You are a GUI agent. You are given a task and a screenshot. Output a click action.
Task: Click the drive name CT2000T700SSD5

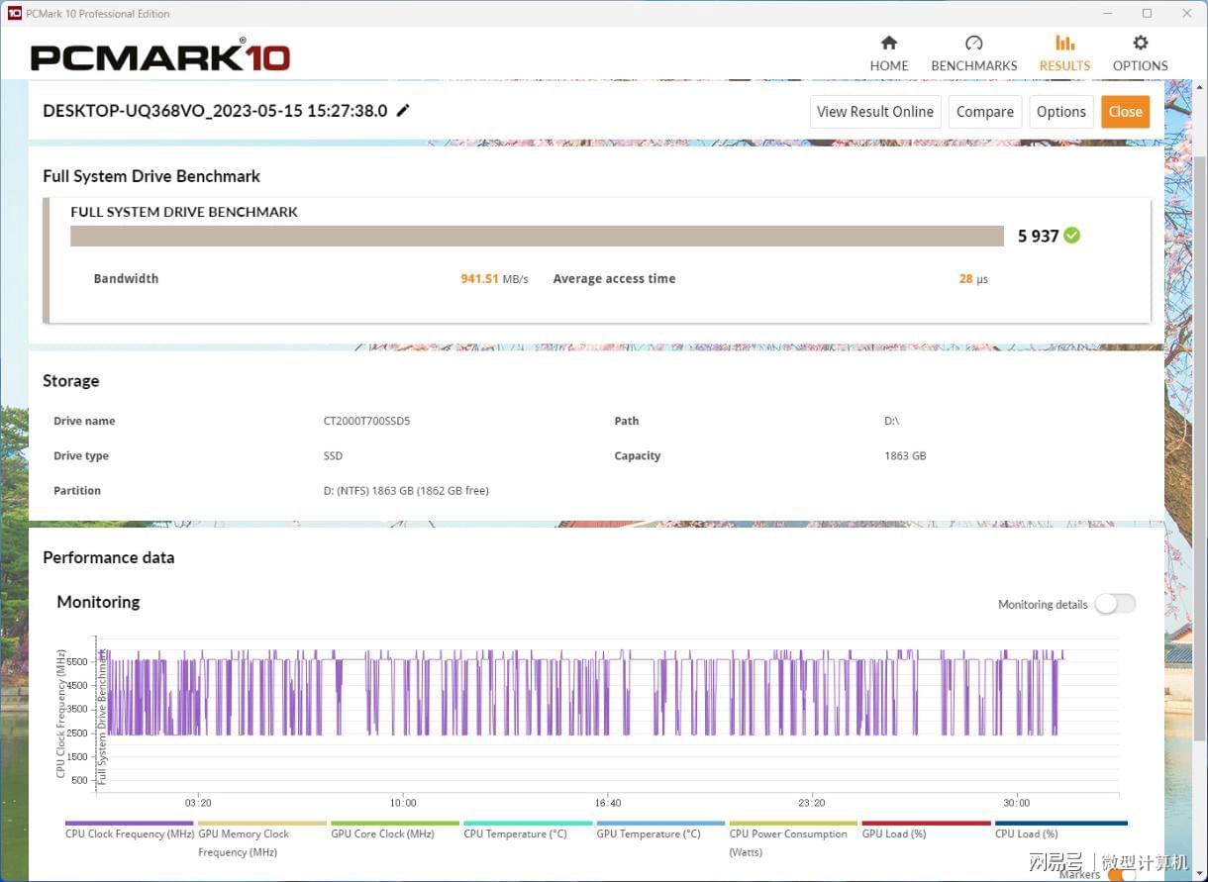tap(366, 421)
